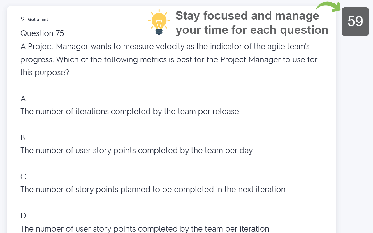Click the Stay focused and manage tip line
Image resolution: width=373 pixels, height=233 pixels.
point(247,15)
